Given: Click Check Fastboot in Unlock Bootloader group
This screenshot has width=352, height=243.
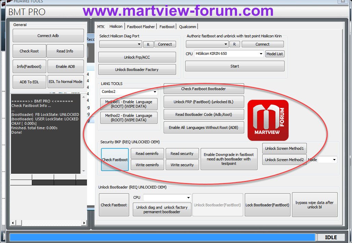Looking at the screenshot, I should 114,205.
